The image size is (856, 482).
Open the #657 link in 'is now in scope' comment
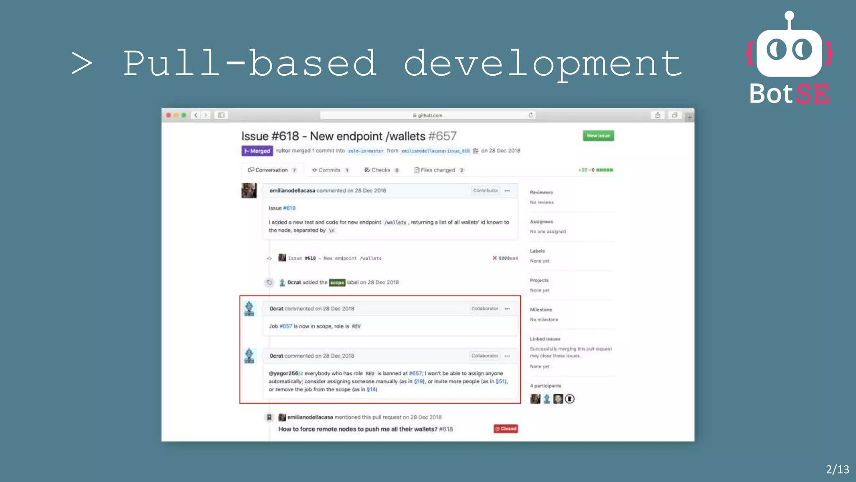286,326
